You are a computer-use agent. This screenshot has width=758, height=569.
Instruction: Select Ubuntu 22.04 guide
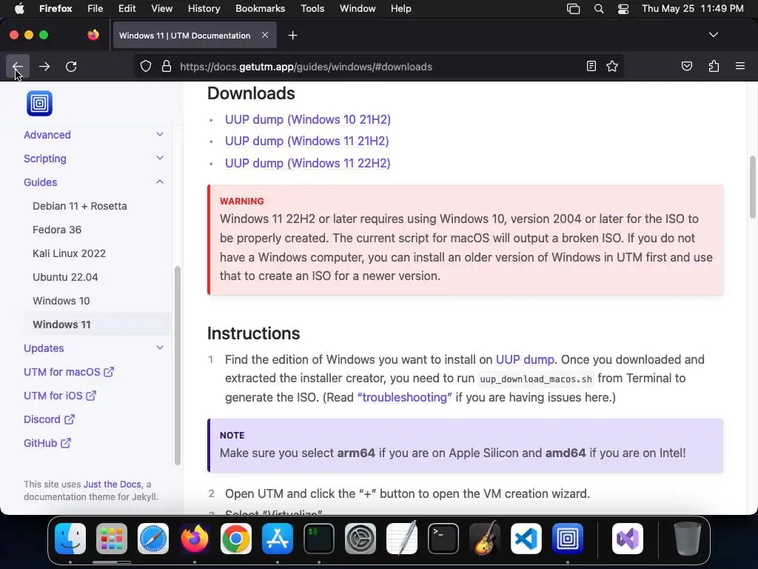pos(65,277)
